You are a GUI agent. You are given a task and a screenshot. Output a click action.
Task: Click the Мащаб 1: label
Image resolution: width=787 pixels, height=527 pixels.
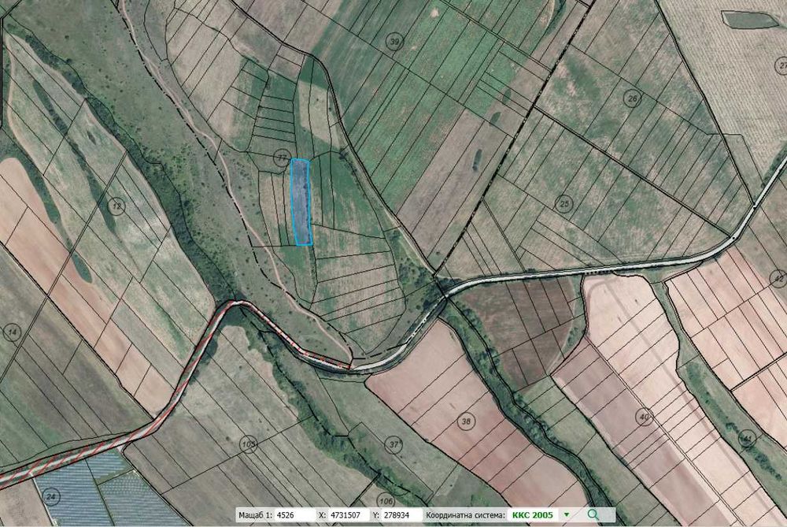click(x=256, y=514)
